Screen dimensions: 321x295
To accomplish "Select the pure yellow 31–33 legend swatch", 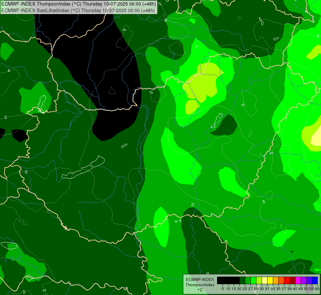I will [x=270, y=280].
